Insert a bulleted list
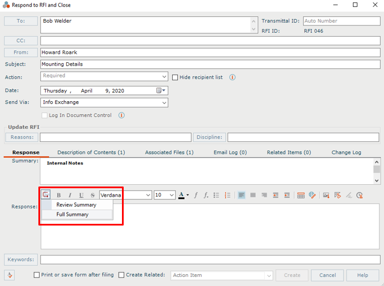 tap(216, 195)
